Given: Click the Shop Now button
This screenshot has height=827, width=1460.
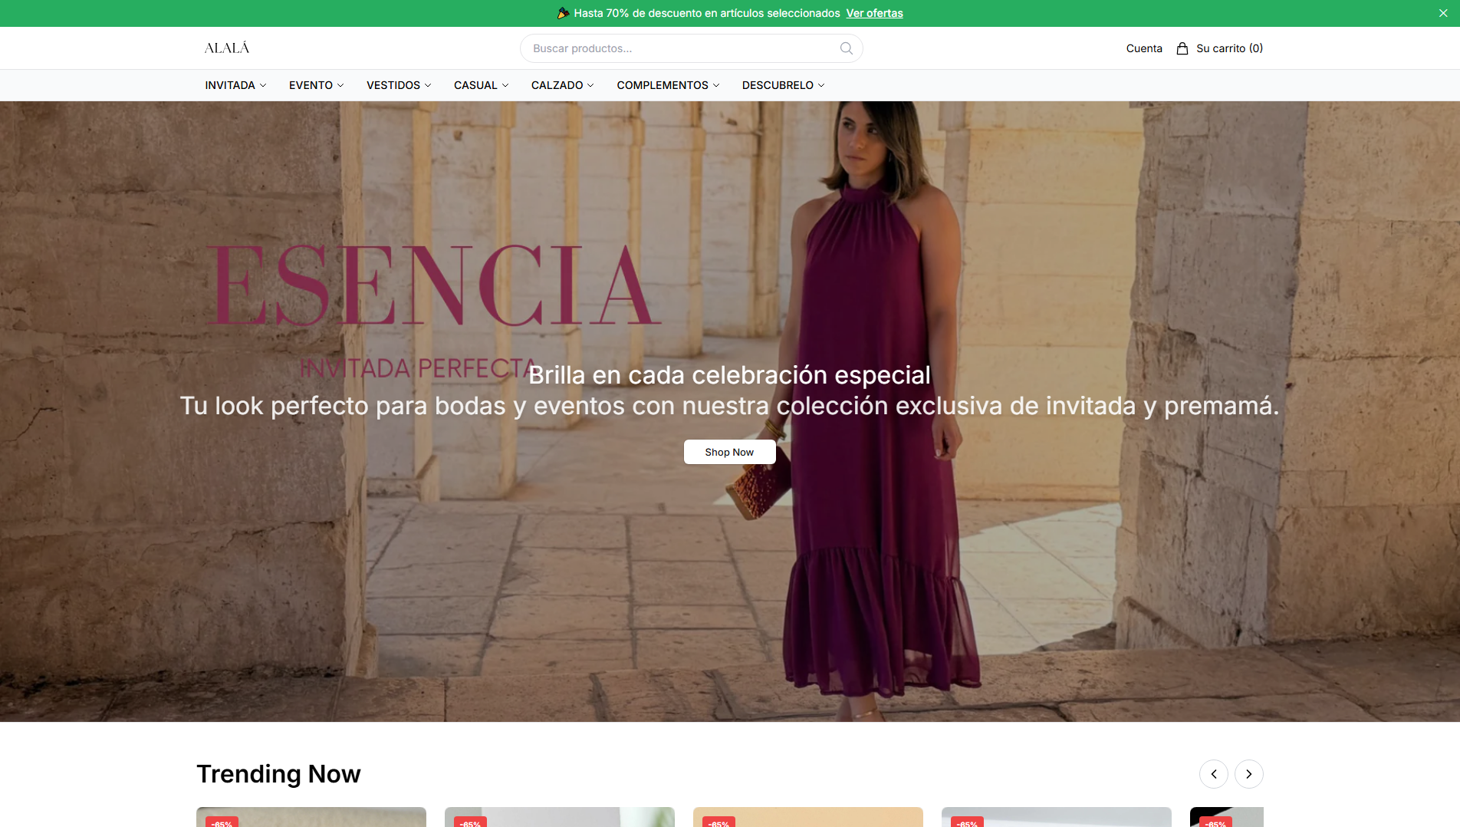Looking at the screenshot, I should pyautogui.click(x=729, y=452).
